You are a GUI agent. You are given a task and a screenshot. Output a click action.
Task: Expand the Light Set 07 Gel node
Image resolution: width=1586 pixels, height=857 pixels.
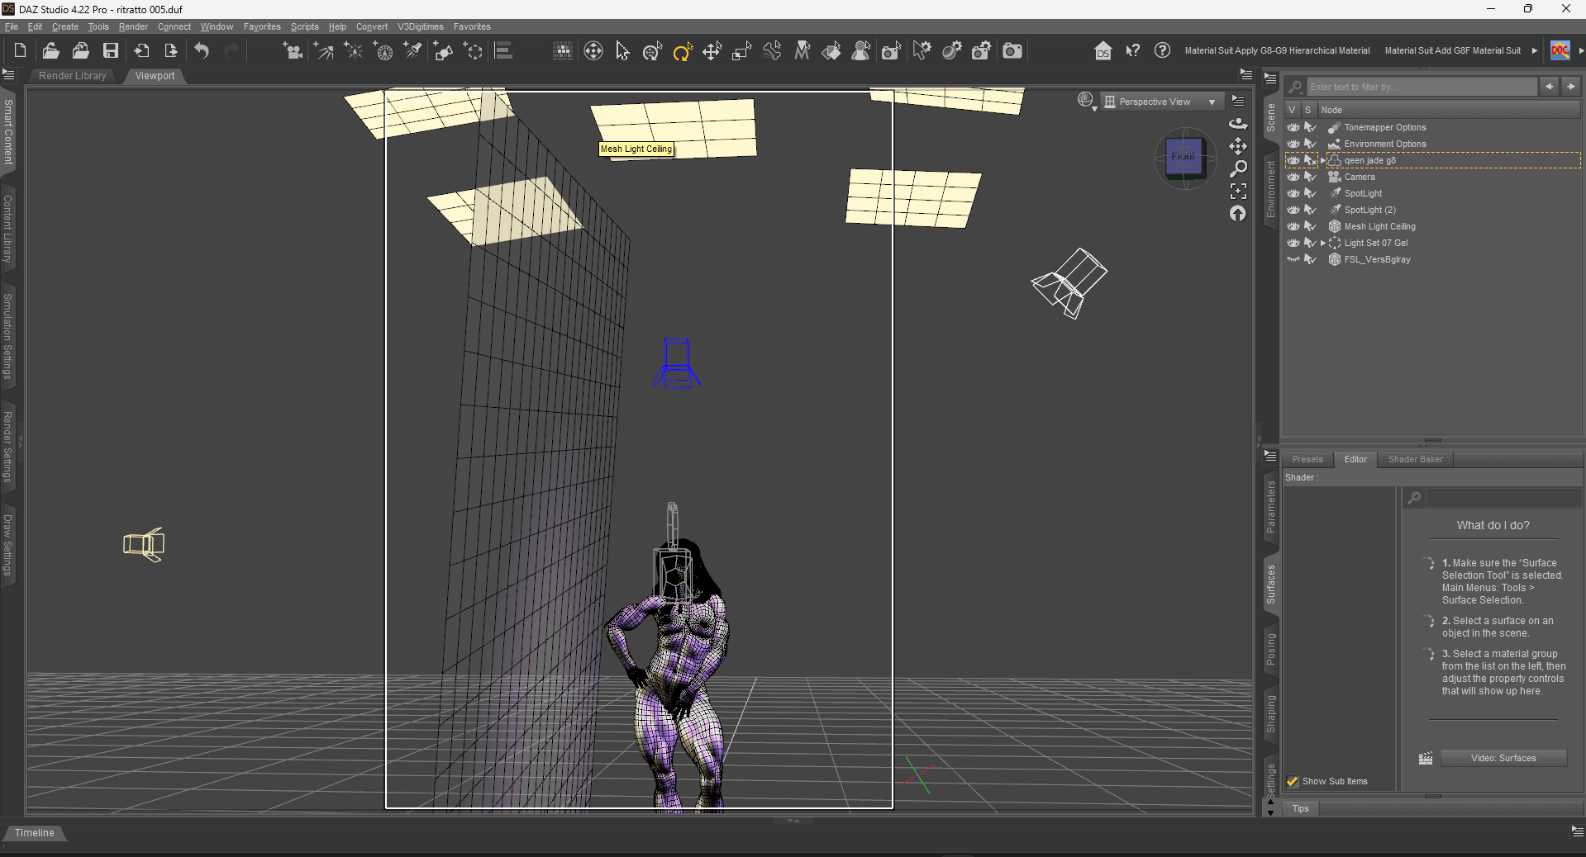[1322, 243]
